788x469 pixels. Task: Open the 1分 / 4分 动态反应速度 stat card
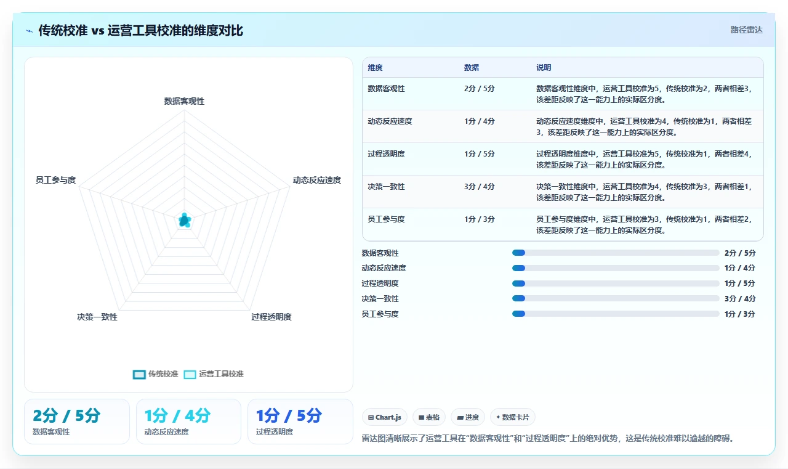[188, 422]
